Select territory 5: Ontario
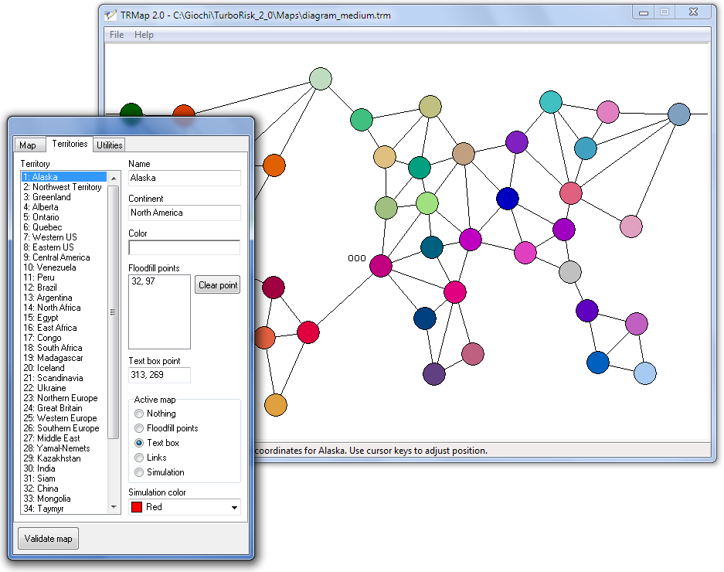724x572 pixels. click(64, 217)
